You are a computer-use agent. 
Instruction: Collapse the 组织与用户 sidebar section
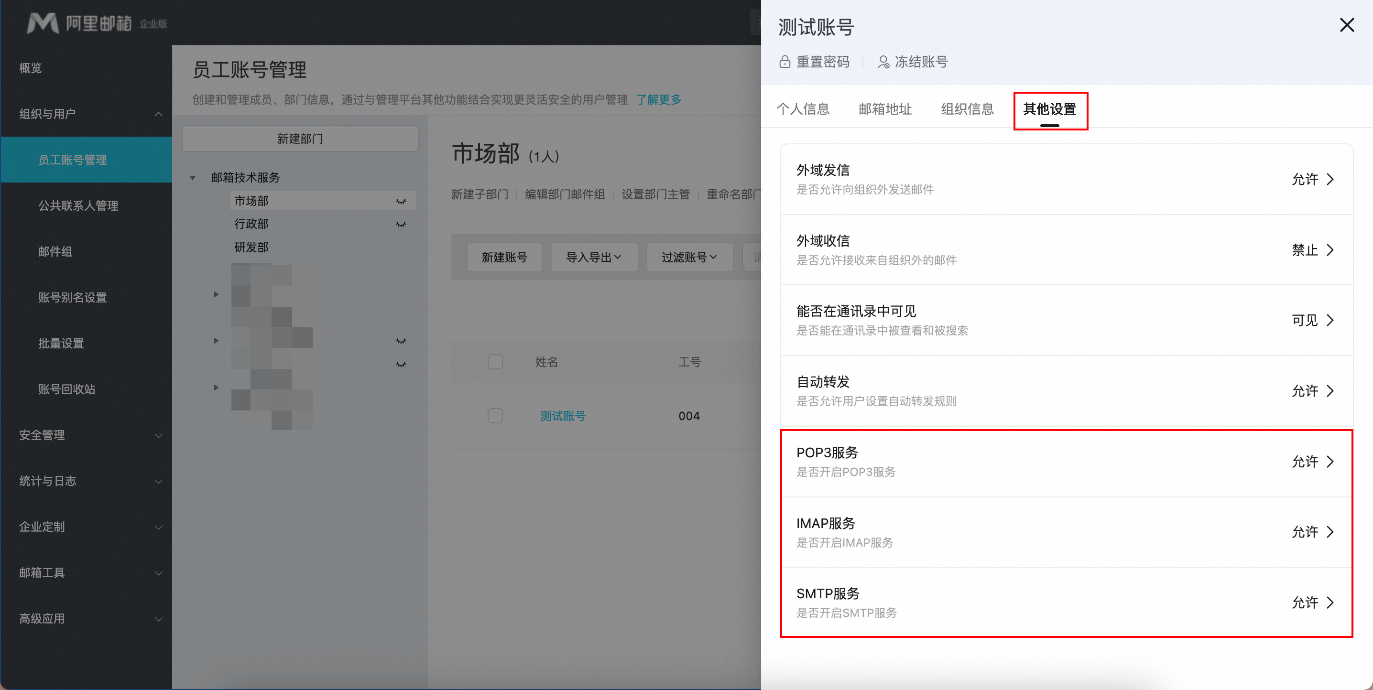point(158,114)
